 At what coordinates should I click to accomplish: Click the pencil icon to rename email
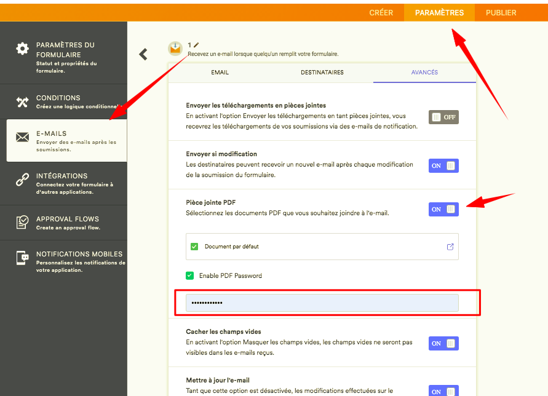pyautogui.click(x=196, y=45)
